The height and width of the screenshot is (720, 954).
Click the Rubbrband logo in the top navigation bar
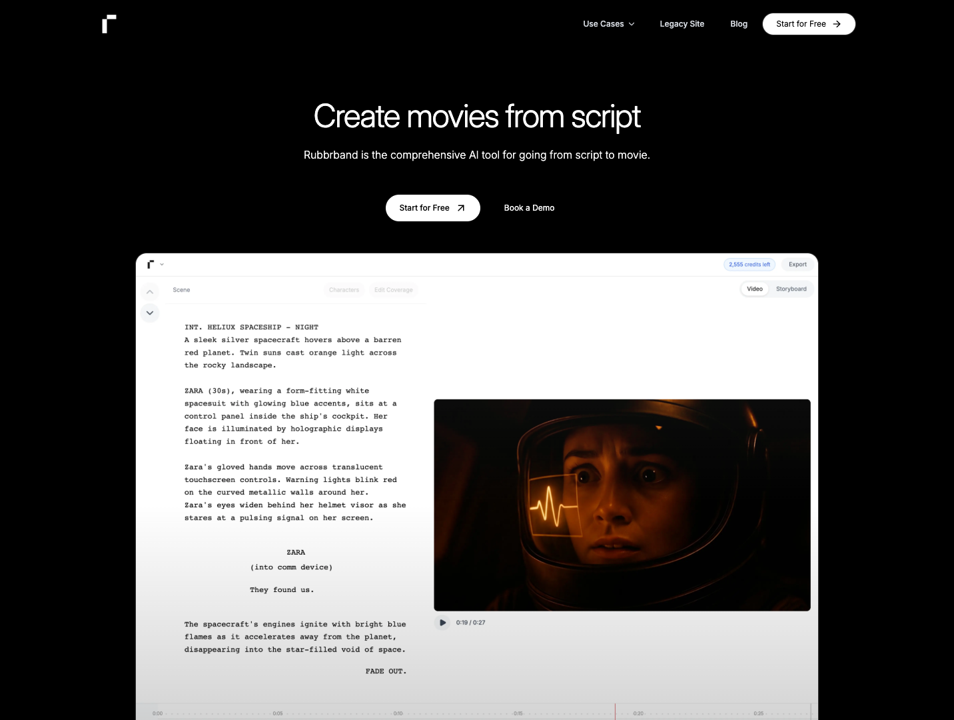coord(109,23)
